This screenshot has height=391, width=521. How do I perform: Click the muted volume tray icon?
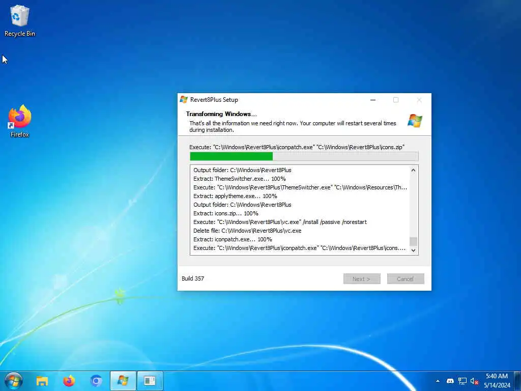(x=474, y=381)
